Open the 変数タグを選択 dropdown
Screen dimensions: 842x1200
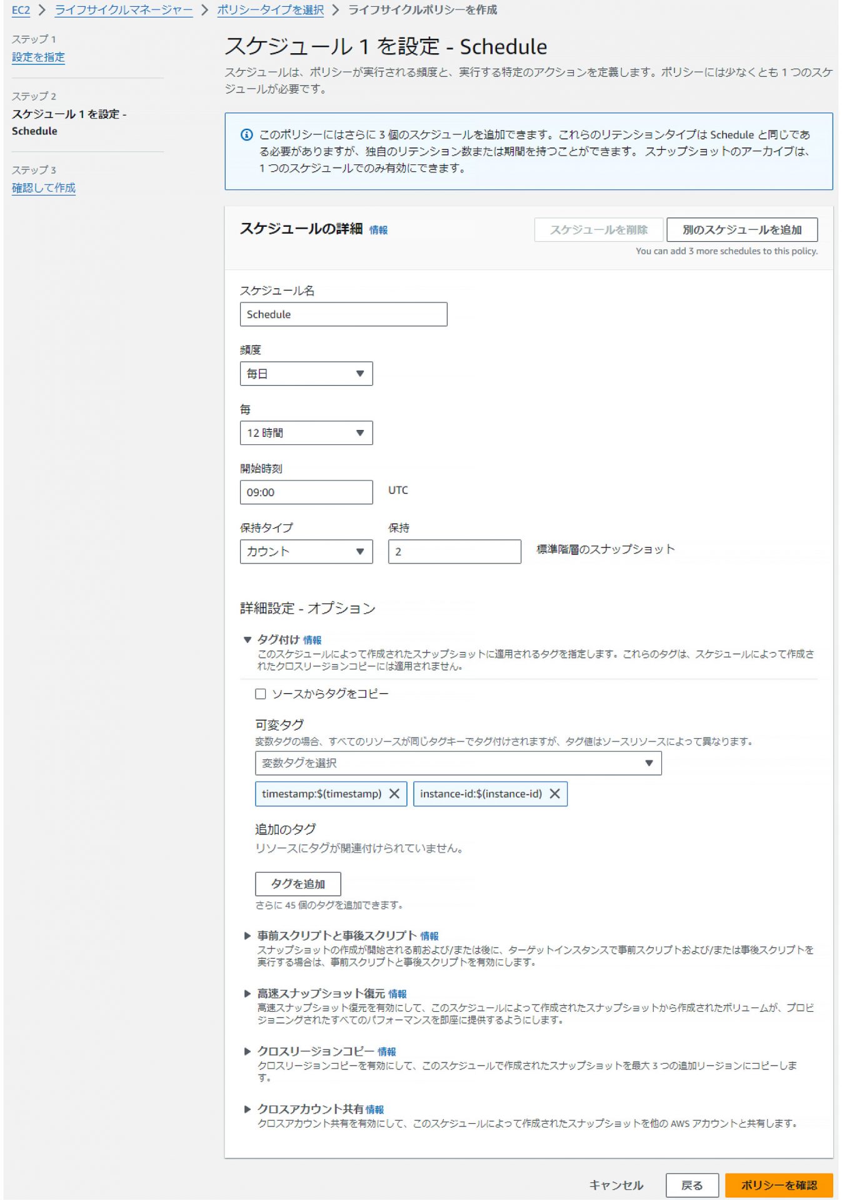tap(458, 763)
